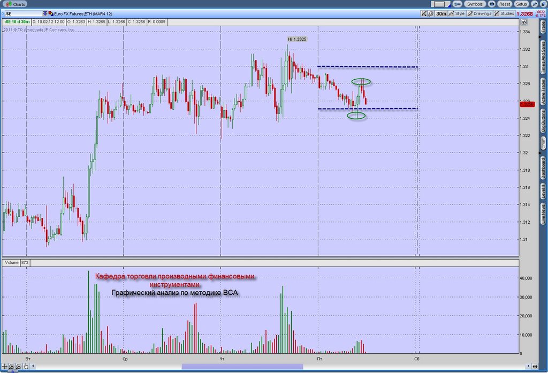Expand the symbol selector double-arrow dropdown
The width and height of the screenshot is (548, 373).
click(45, 13)
